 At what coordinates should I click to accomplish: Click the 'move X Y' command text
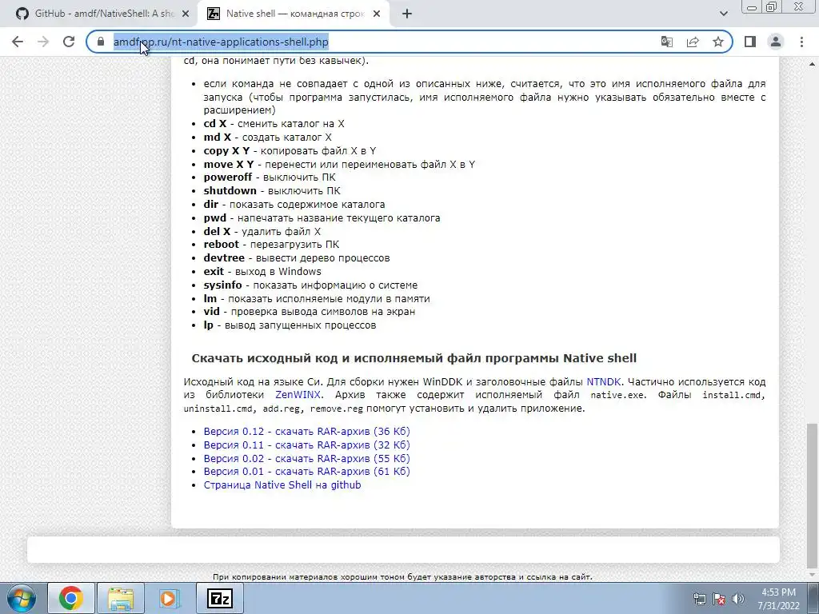[x=229, y=165]
